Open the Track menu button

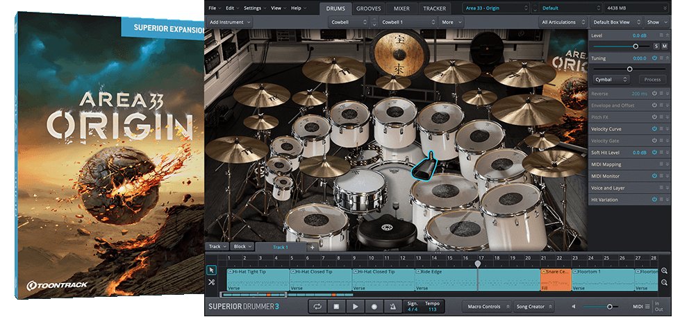[217, 246]
